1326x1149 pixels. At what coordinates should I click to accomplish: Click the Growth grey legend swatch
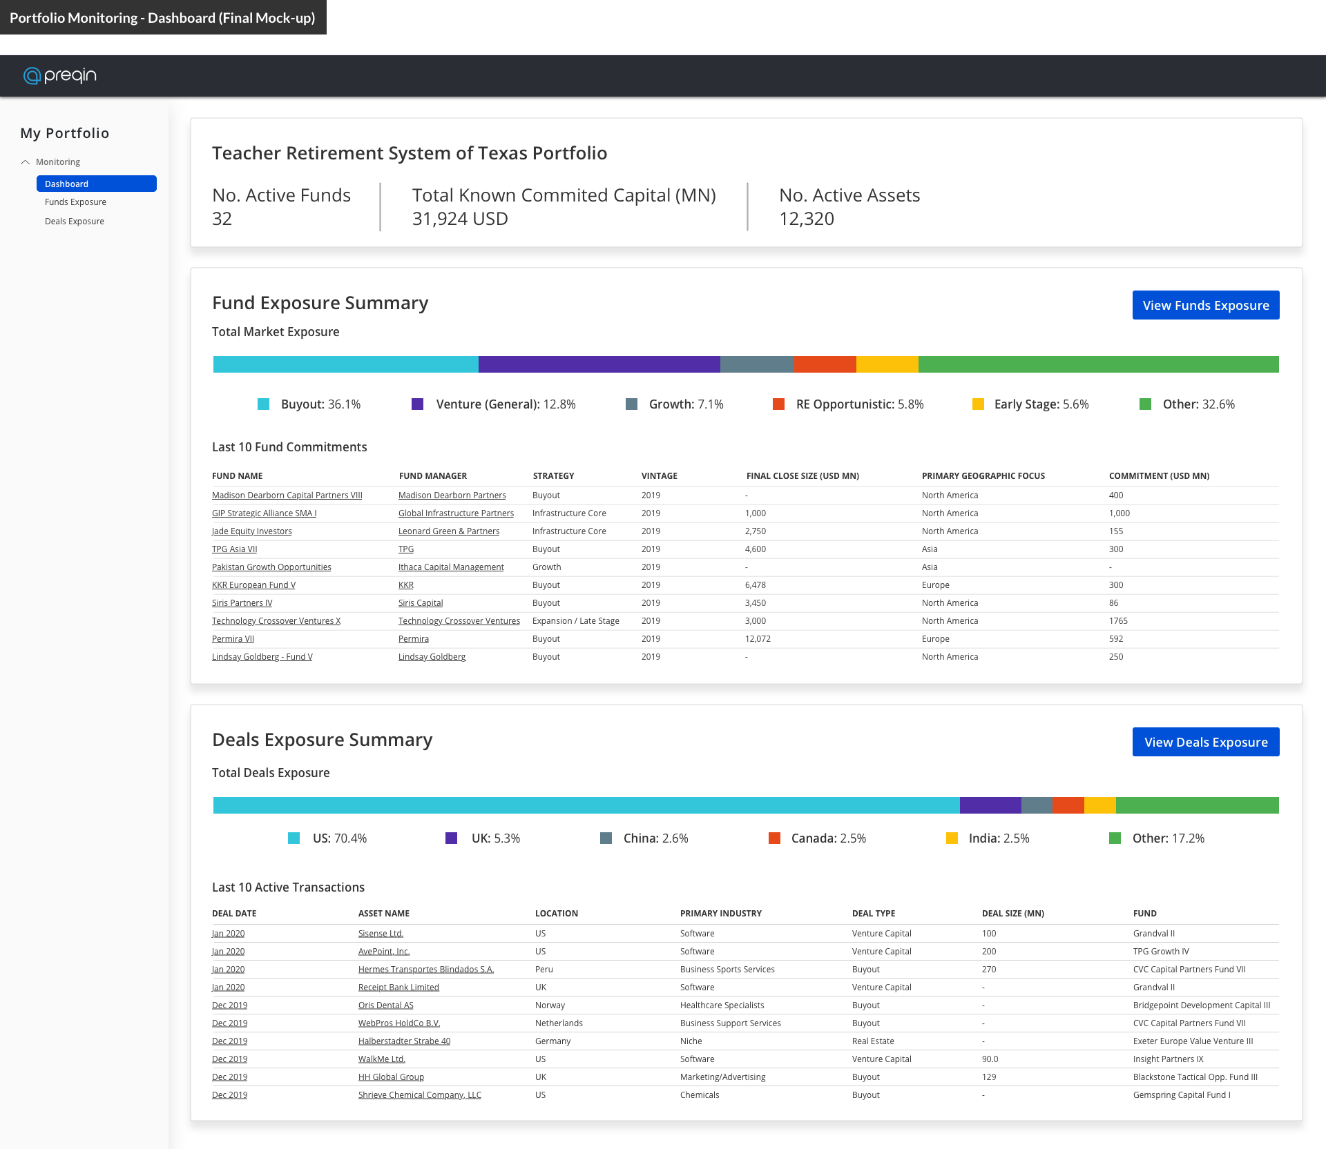click(x=631, y=404)
